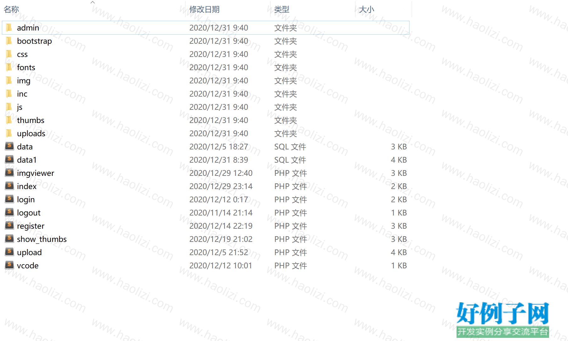Screen dimensions: 568x341
Task: Click the 1 KB size of vcode
Action: coord(399,266)
